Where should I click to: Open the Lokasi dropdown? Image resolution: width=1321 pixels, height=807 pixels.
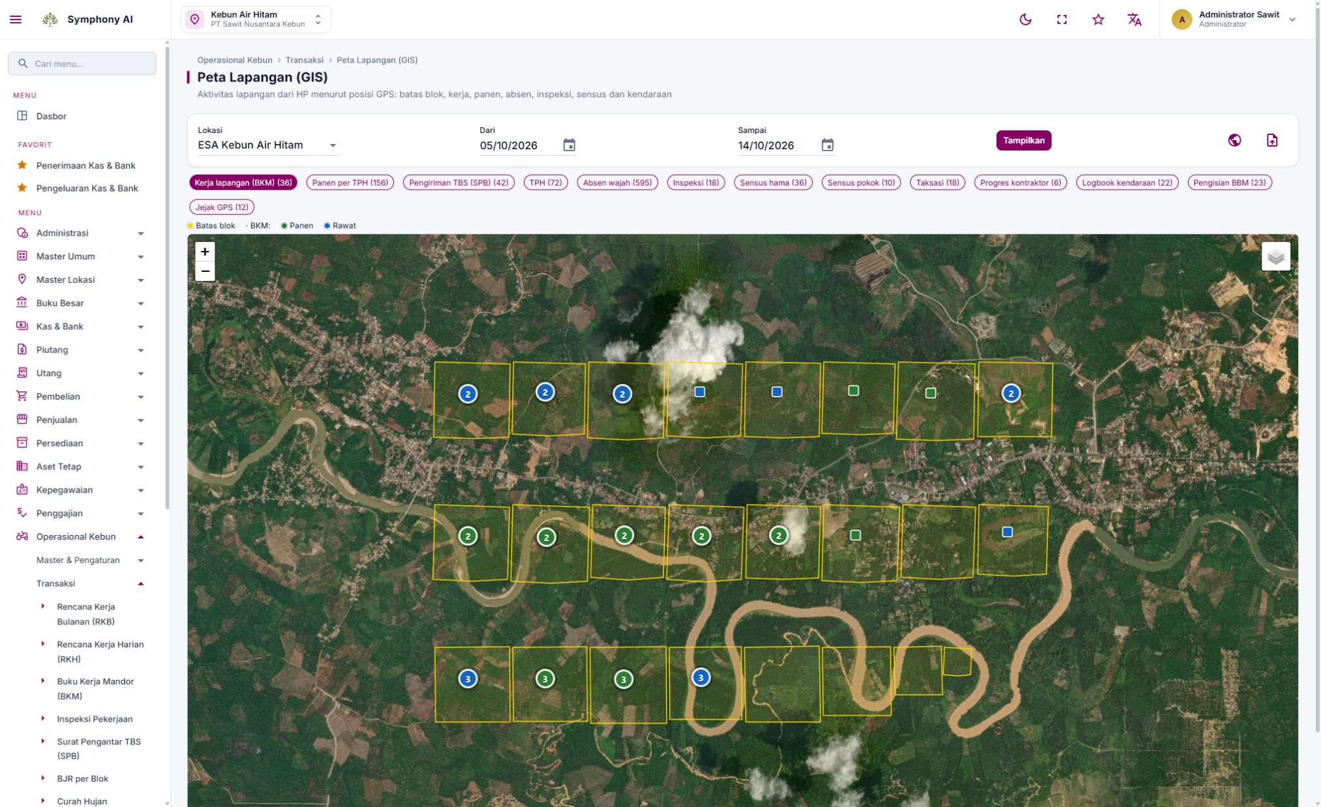(x=269, y=145)
